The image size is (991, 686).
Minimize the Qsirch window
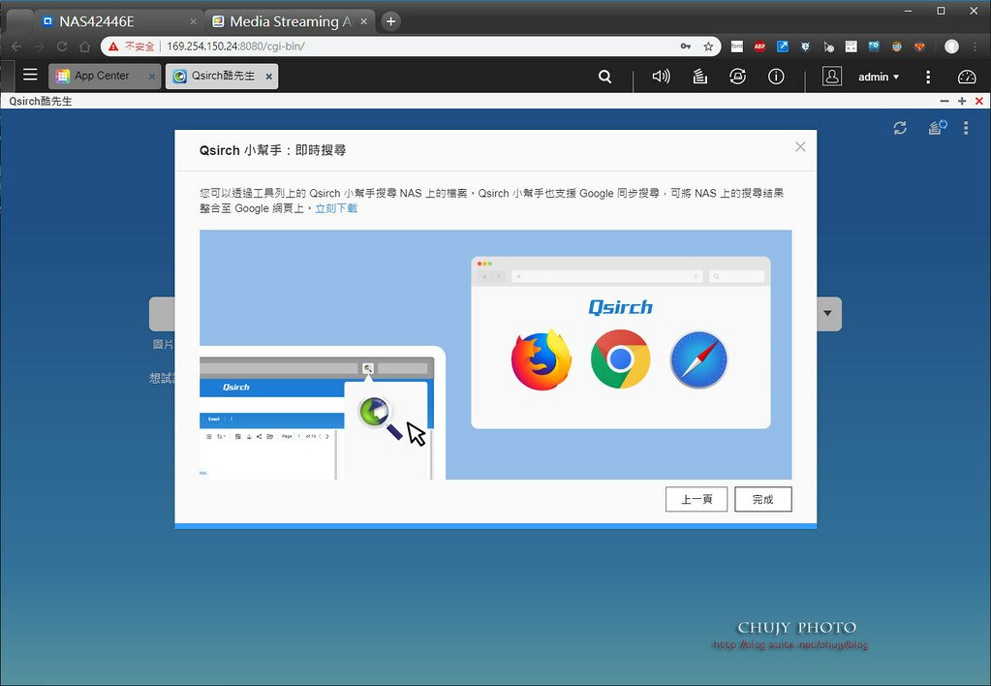(x=945, y=101)
